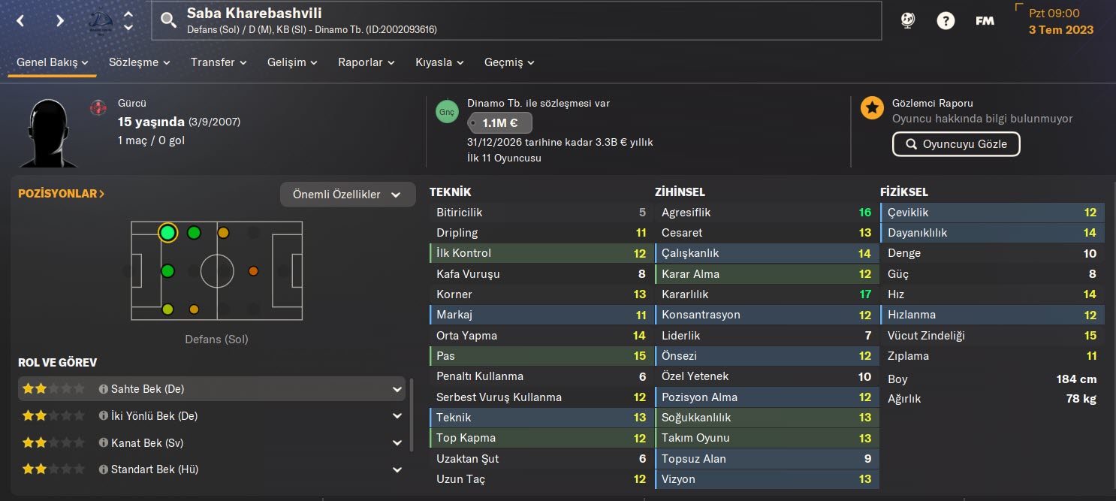The image size is (1116, 501).
Task: Select the orange attacking midfield position dot
Action: 253,270
